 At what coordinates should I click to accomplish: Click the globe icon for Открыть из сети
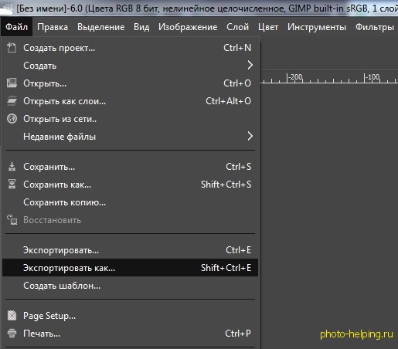pos(12,119)
